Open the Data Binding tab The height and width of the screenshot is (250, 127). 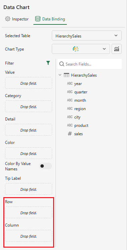(50, 19)
